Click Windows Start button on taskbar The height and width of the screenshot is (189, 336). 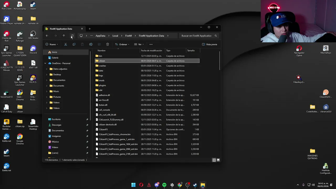[x=133, y=185]
